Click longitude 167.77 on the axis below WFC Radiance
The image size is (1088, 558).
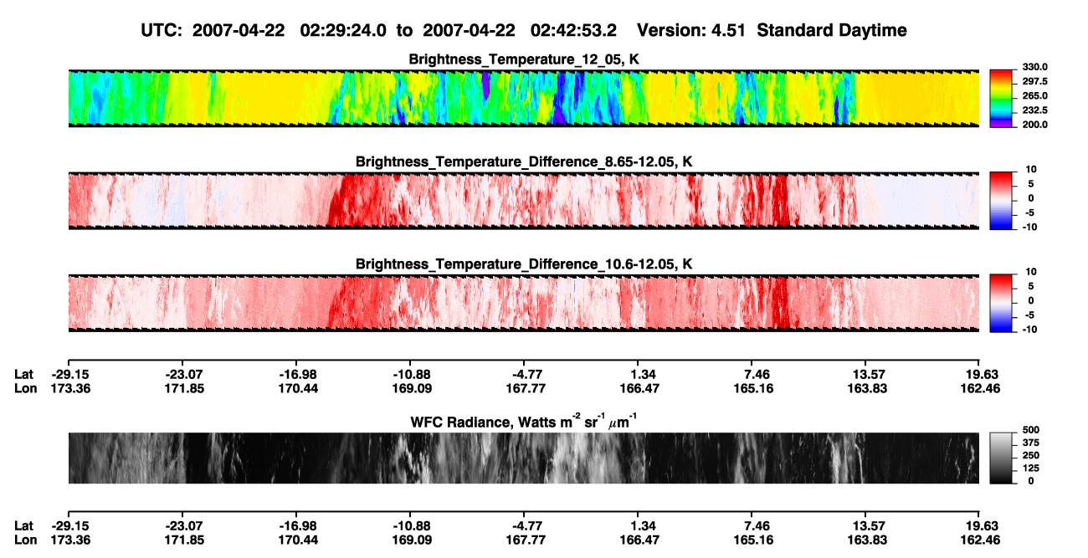(524, 539)
